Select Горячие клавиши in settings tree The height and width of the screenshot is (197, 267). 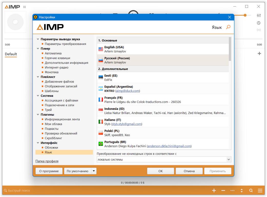[x=58, y=58]
